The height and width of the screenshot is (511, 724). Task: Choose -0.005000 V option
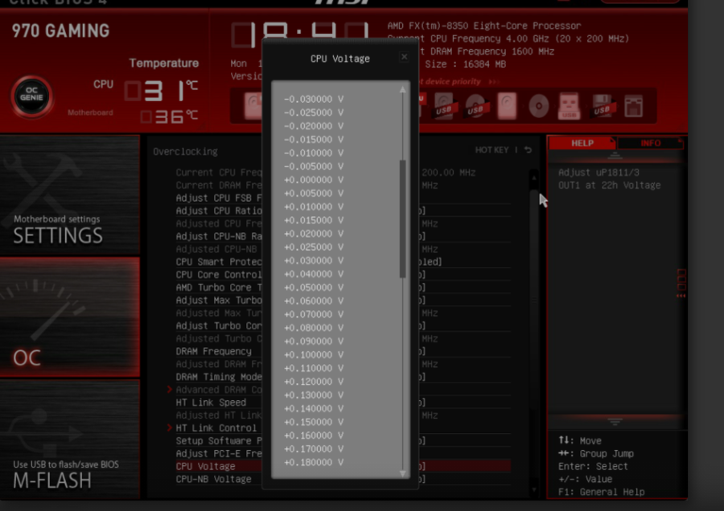(314, 166)
